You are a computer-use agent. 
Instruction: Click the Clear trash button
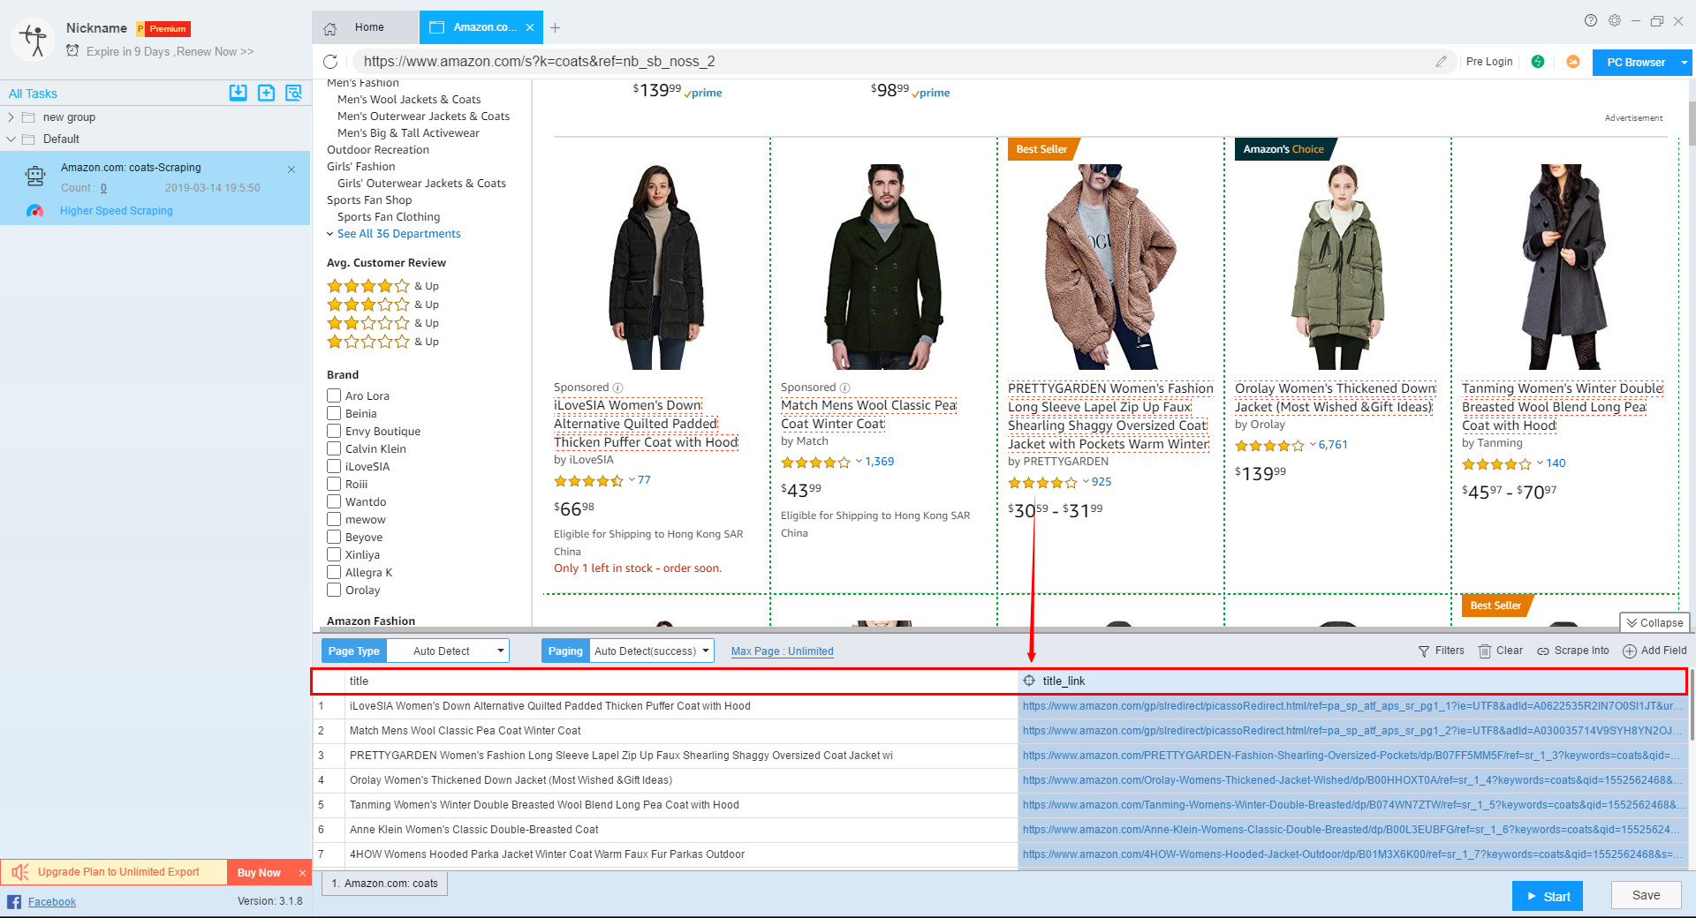pyautogui.click(x=1501, y=651)
